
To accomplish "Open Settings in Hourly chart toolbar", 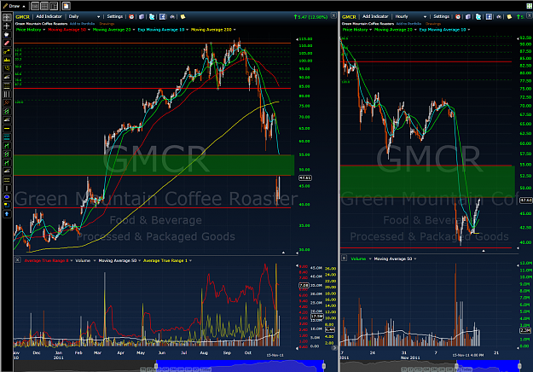I will [x=441, y=16].
